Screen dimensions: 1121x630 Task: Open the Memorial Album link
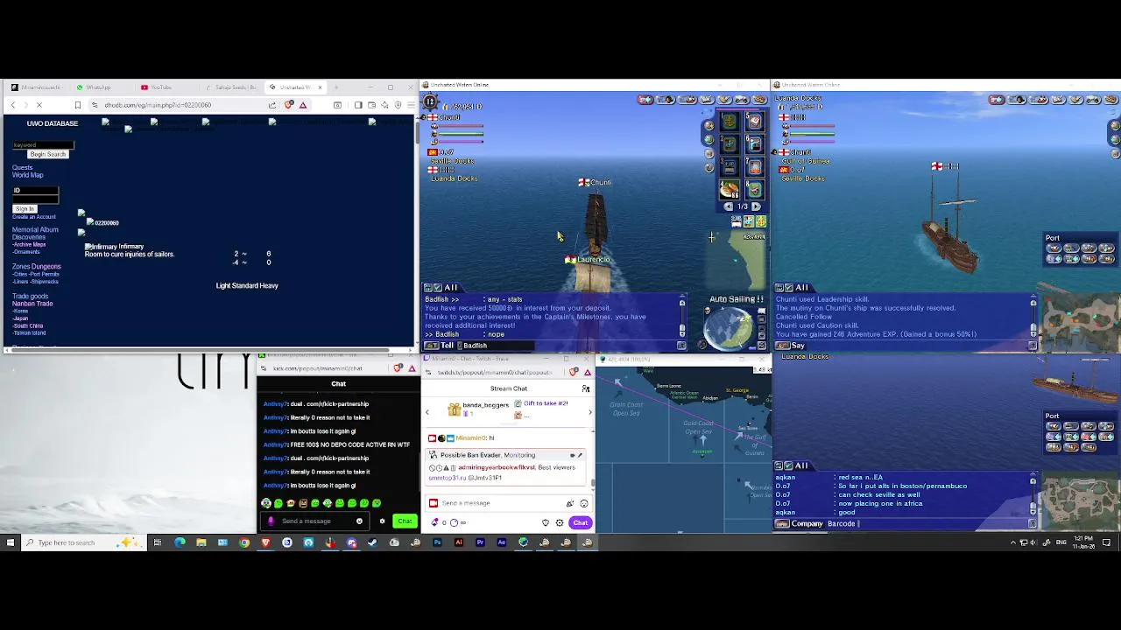point(35,230)
